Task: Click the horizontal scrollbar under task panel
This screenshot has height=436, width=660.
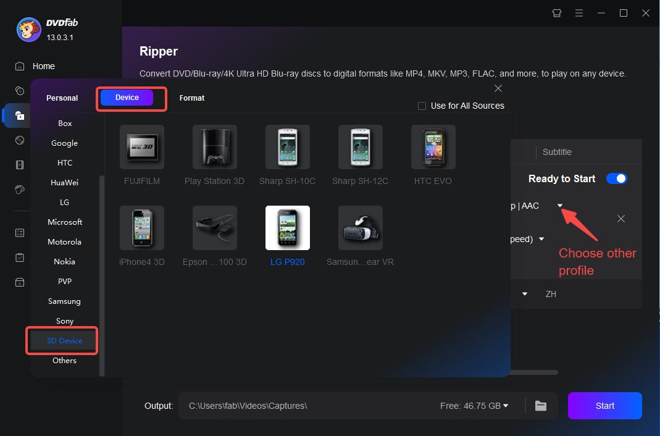Action: coord(534,372)
